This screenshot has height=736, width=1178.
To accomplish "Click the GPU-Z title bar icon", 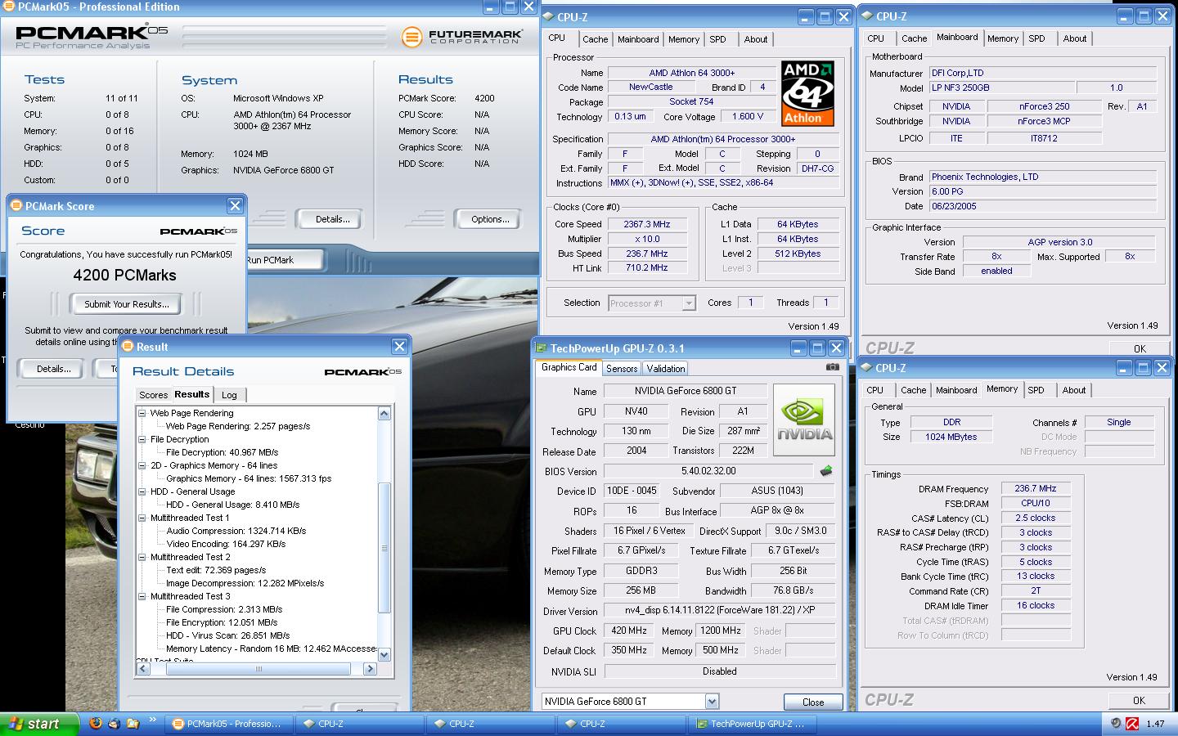I will [542, 348].
